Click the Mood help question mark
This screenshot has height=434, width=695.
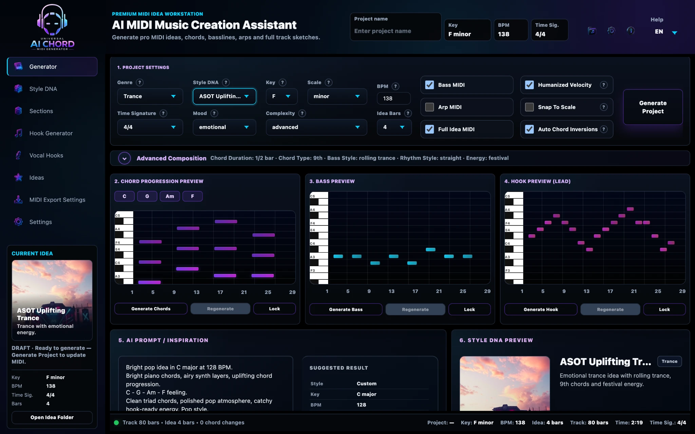click(x=214, y=113)
